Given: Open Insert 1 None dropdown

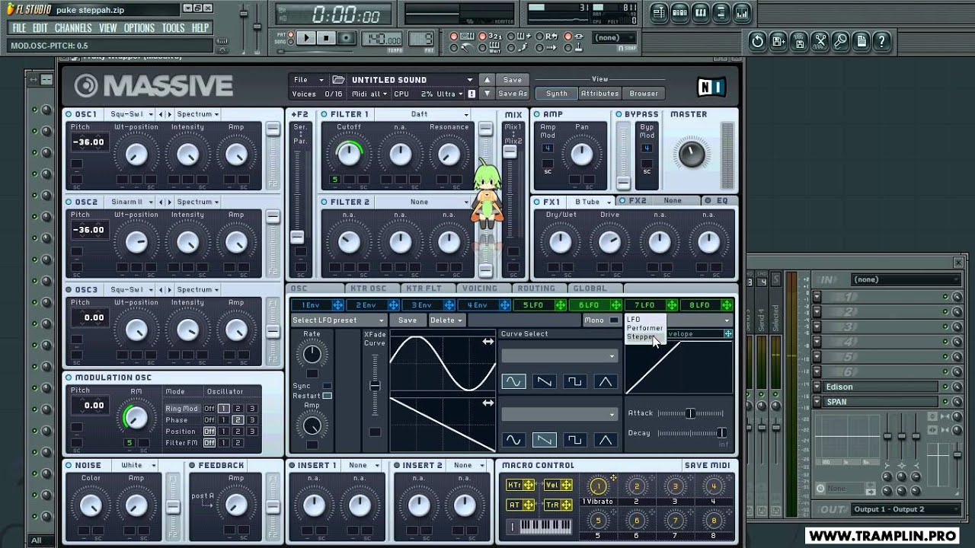Looking at the screenshot, I should tap(362, 465).
